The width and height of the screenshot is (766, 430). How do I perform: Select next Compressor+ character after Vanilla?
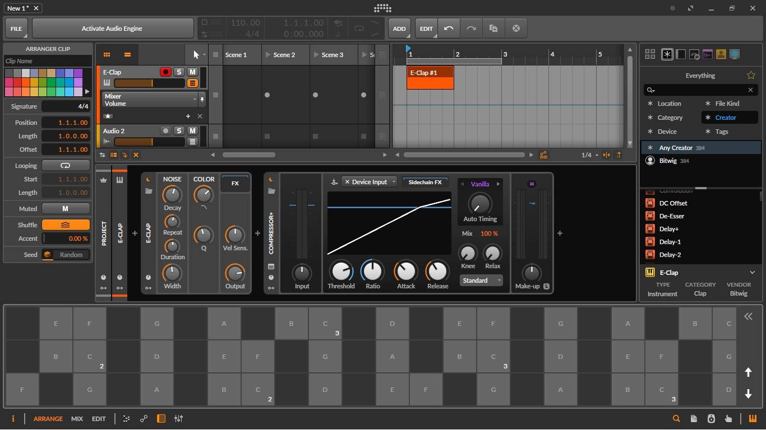pyautogui.click(x=499, y=184)
